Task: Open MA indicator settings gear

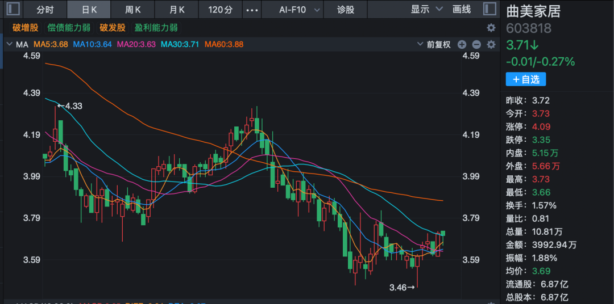Action: (491, 44)
